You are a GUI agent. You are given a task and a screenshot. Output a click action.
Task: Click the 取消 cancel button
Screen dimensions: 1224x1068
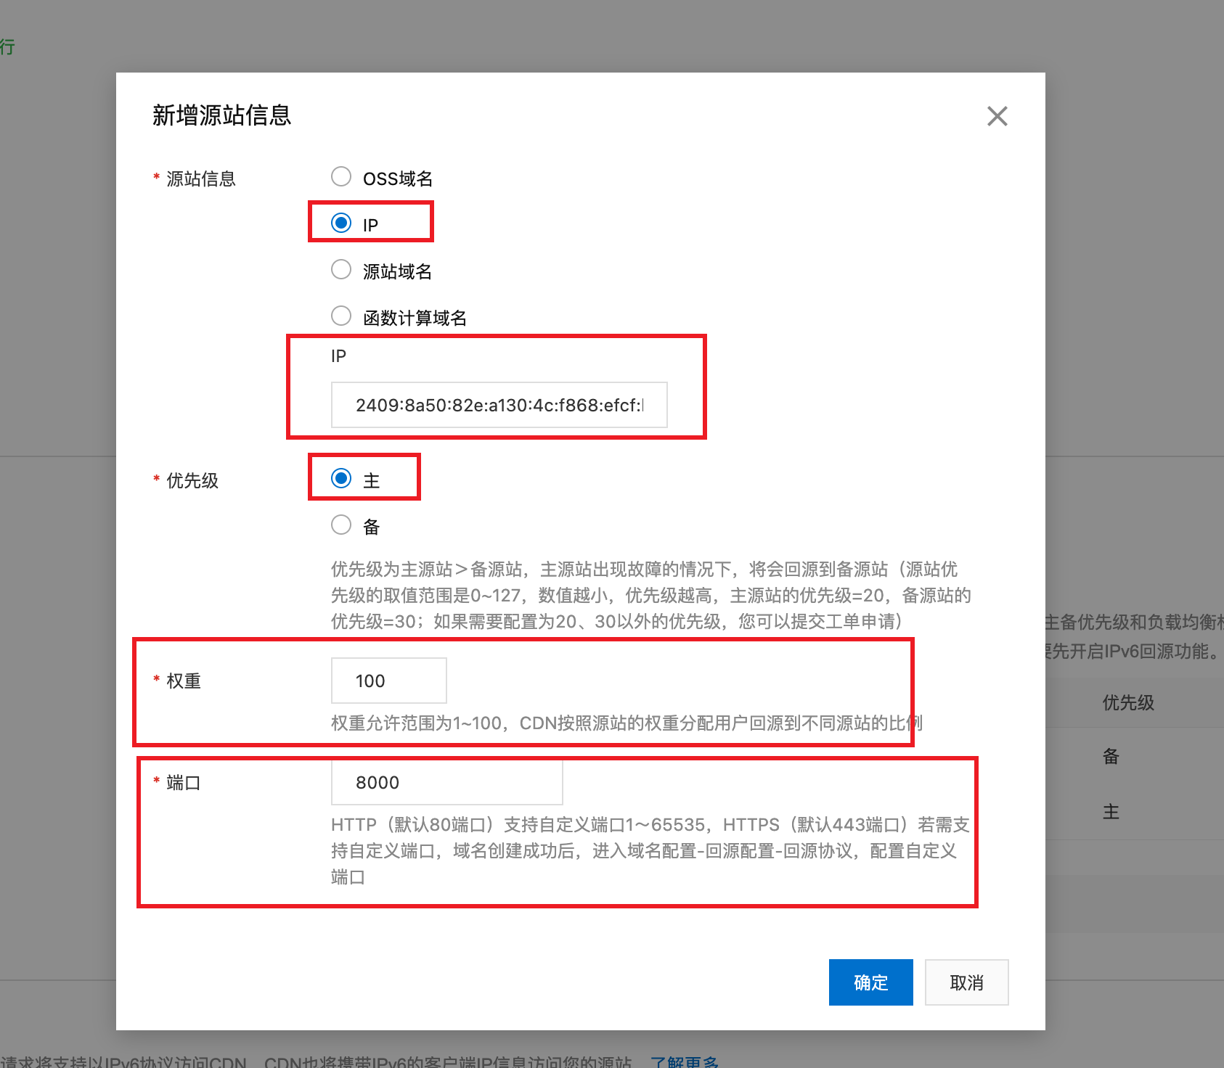966,982
